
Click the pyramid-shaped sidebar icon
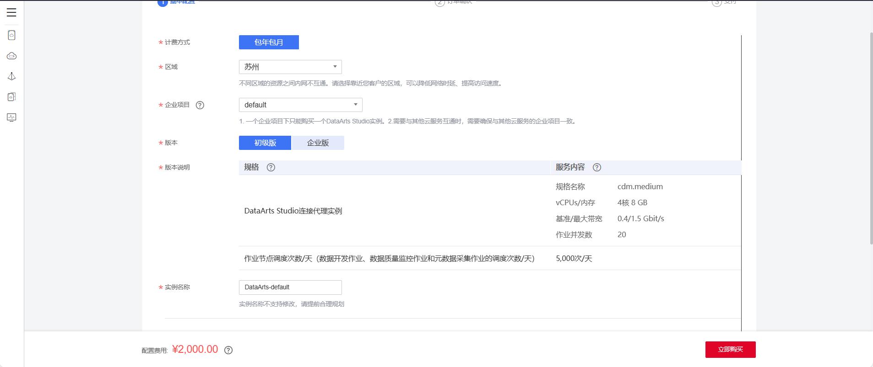[12, 76]
